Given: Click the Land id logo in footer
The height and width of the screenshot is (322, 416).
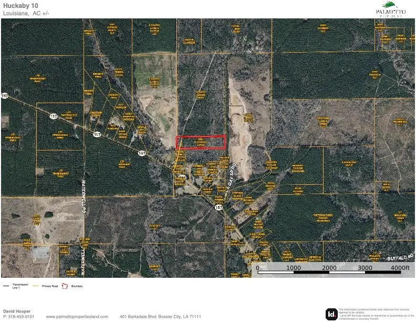Looking at the screenshot, I should [x=331, y=314].
